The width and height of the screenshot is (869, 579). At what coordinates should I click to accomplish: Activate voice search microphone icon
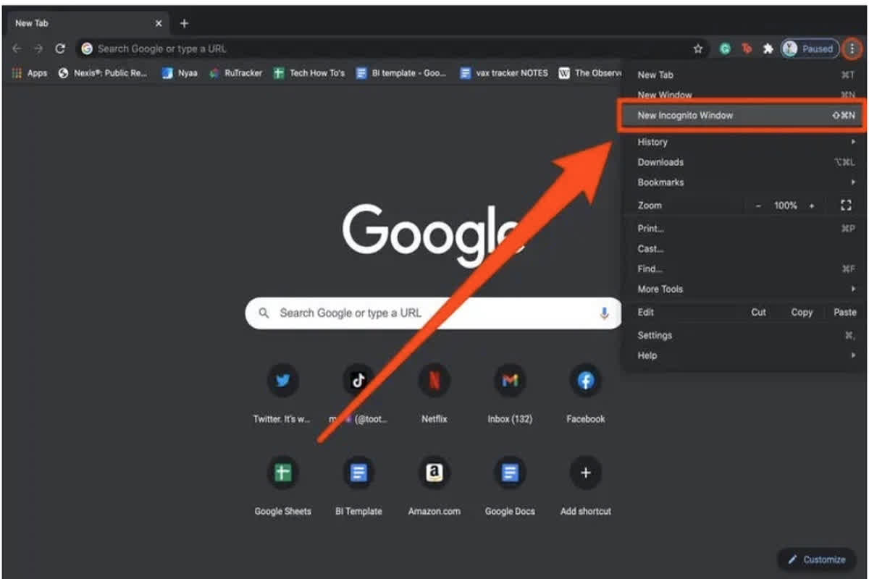[x=605, y=313]
